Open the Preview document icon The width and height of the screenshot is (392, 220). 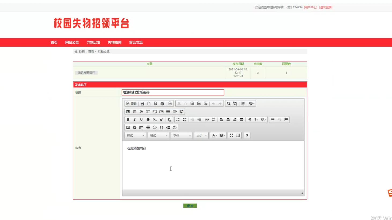[156, 104]
